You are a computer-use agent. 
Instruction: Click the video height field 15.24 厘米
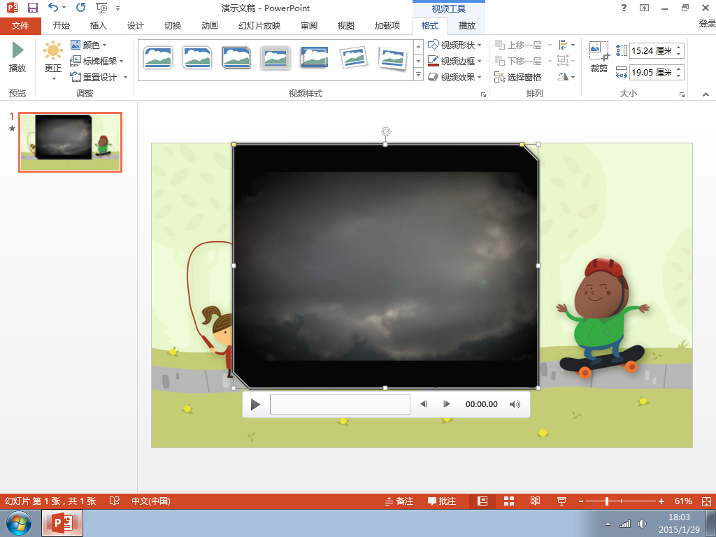click(x=652, y=50)
